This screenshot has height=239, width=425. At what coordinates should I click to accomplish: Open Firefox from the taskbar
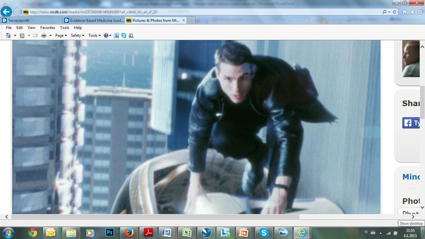point(129,233)
